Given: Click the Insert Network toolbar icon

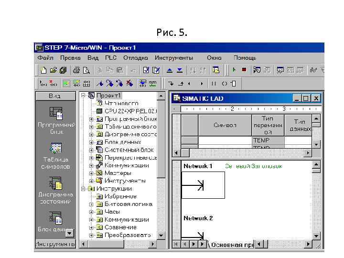Looking at the screenshot, I should [x=43, y=84].
